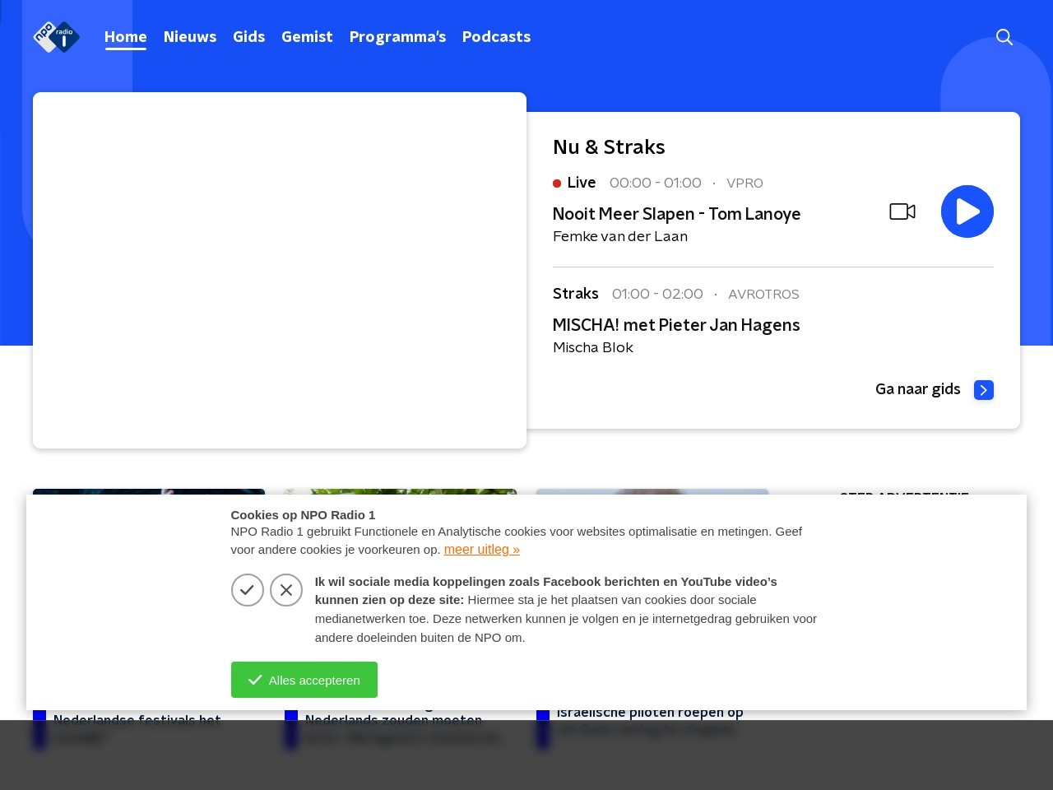Open the Nieuws menu item
The height and width of the screenshot is (790, 1053).
(190, 37)
